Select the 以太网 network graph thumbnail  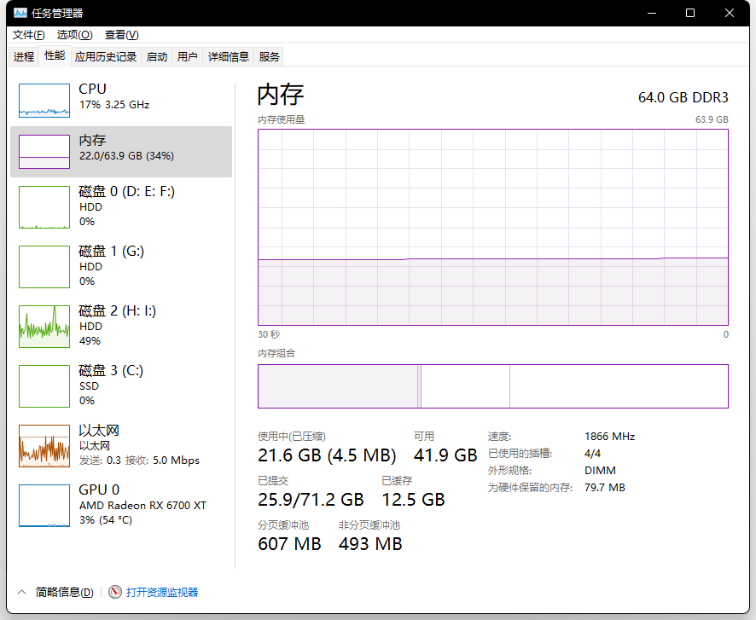[x=44, y=446]
